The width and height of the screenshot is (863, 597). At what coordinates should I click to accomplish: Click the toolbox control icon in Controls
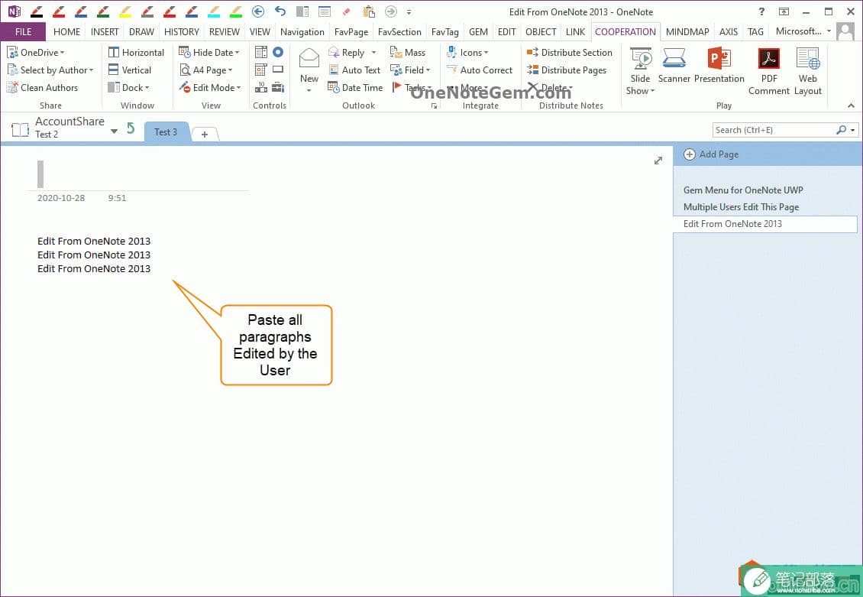point(279,87)
